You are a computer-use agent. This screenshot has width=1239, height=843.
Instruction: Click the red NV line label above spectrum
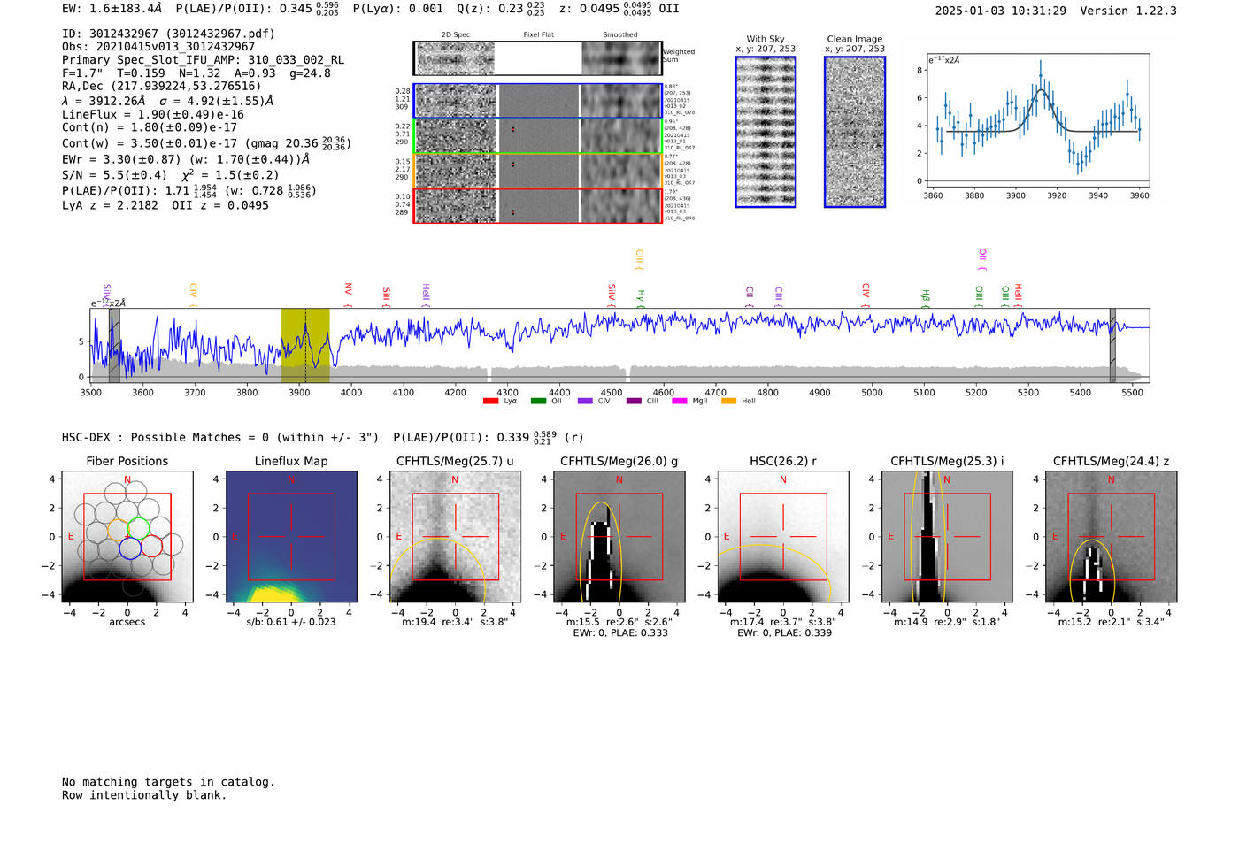click(348, 294)
